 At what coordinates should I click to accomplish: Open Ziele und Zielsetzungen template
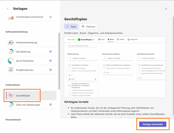pos(29,104)
